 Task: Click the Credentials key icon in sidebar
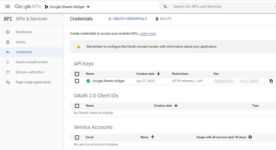coord(8,52)
